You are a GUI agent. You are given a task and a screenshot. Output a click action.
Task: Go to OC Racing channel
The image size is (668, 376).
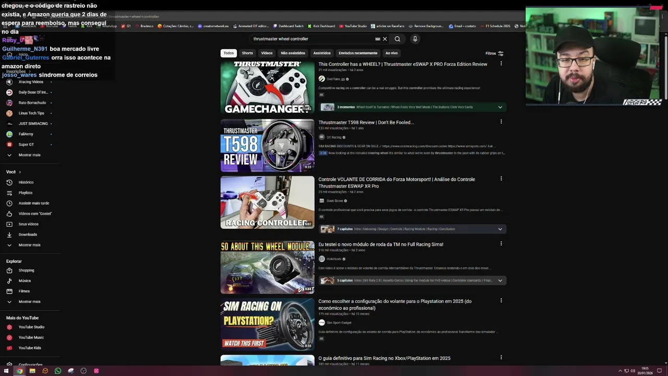coord(334,137)
